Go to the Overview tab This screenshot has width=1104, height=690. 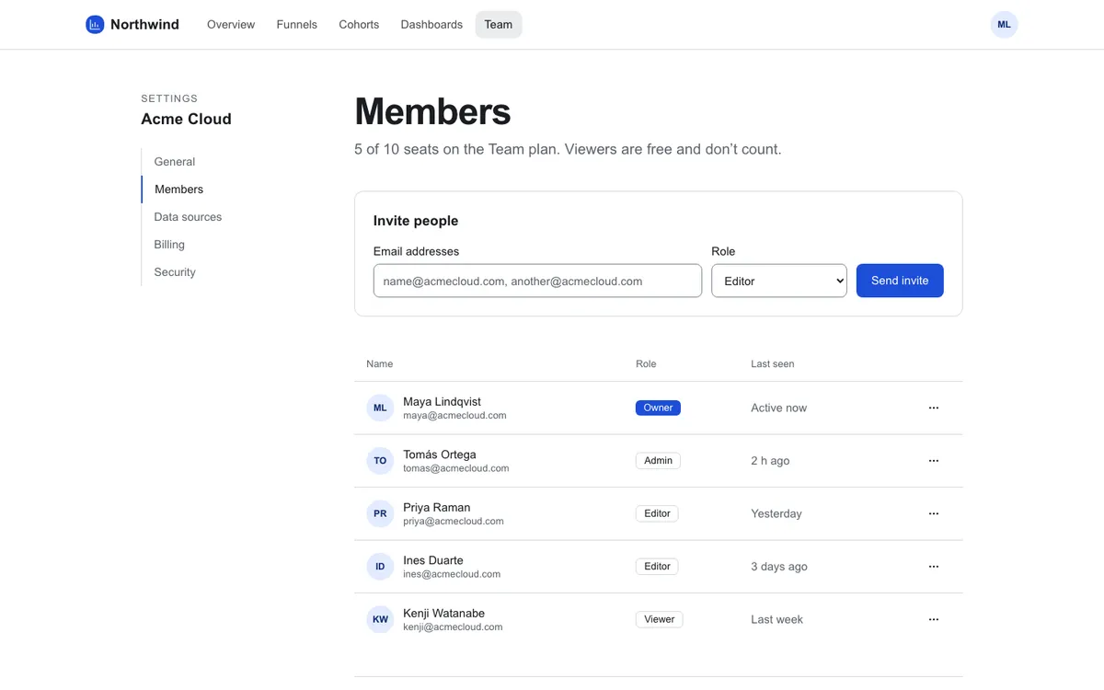(231, 25)
